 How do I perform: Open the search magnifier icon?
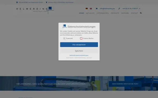pyautogui.click(x=141, y=13)
